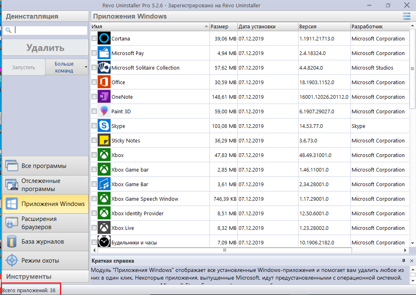Collapse the Деинсталляция section header
This screenshot has height=295, width=416.
[x=45, y=16]
